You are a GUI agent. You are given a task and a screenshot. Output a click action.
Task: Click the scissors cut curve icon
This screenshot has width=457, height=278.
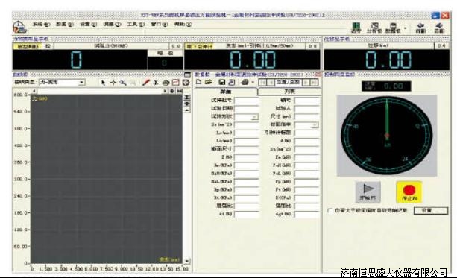pyautogui.click(x=156, y=83)
